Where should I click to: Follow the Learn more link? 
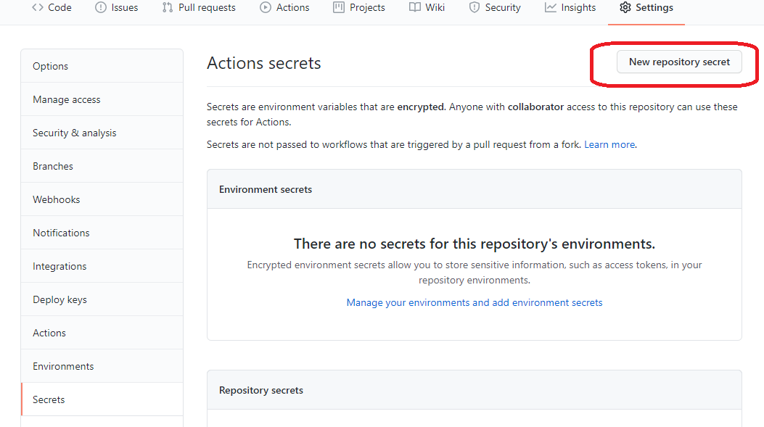[609, 144]
